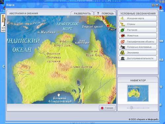Image resolution: width=165 pixels, height=124 pixels.
Task: Click the Большая Песчаная пустыня label
Action: (53, 58)
